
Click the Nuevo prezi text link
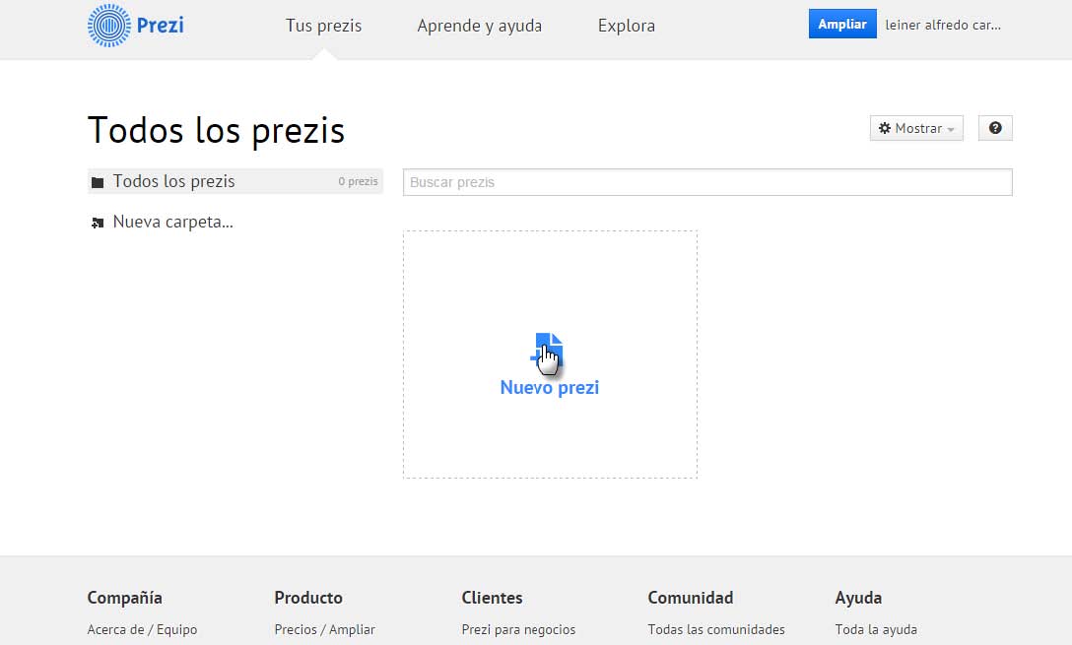(549, 387)
